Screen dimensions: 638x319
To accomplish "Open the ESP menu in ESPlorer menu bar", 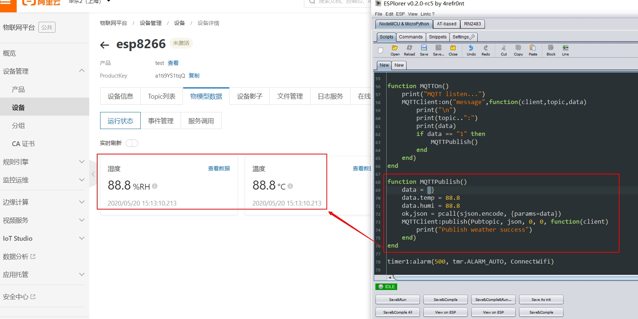I will coord(400,14).
